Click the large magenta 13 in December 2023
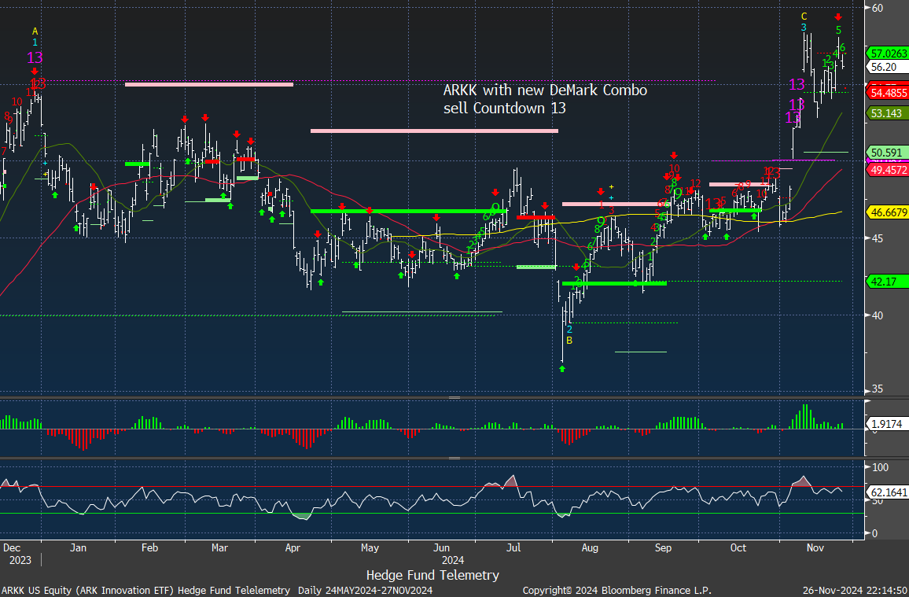Screen dimensions: 909x597 click(x=35, y=57)
